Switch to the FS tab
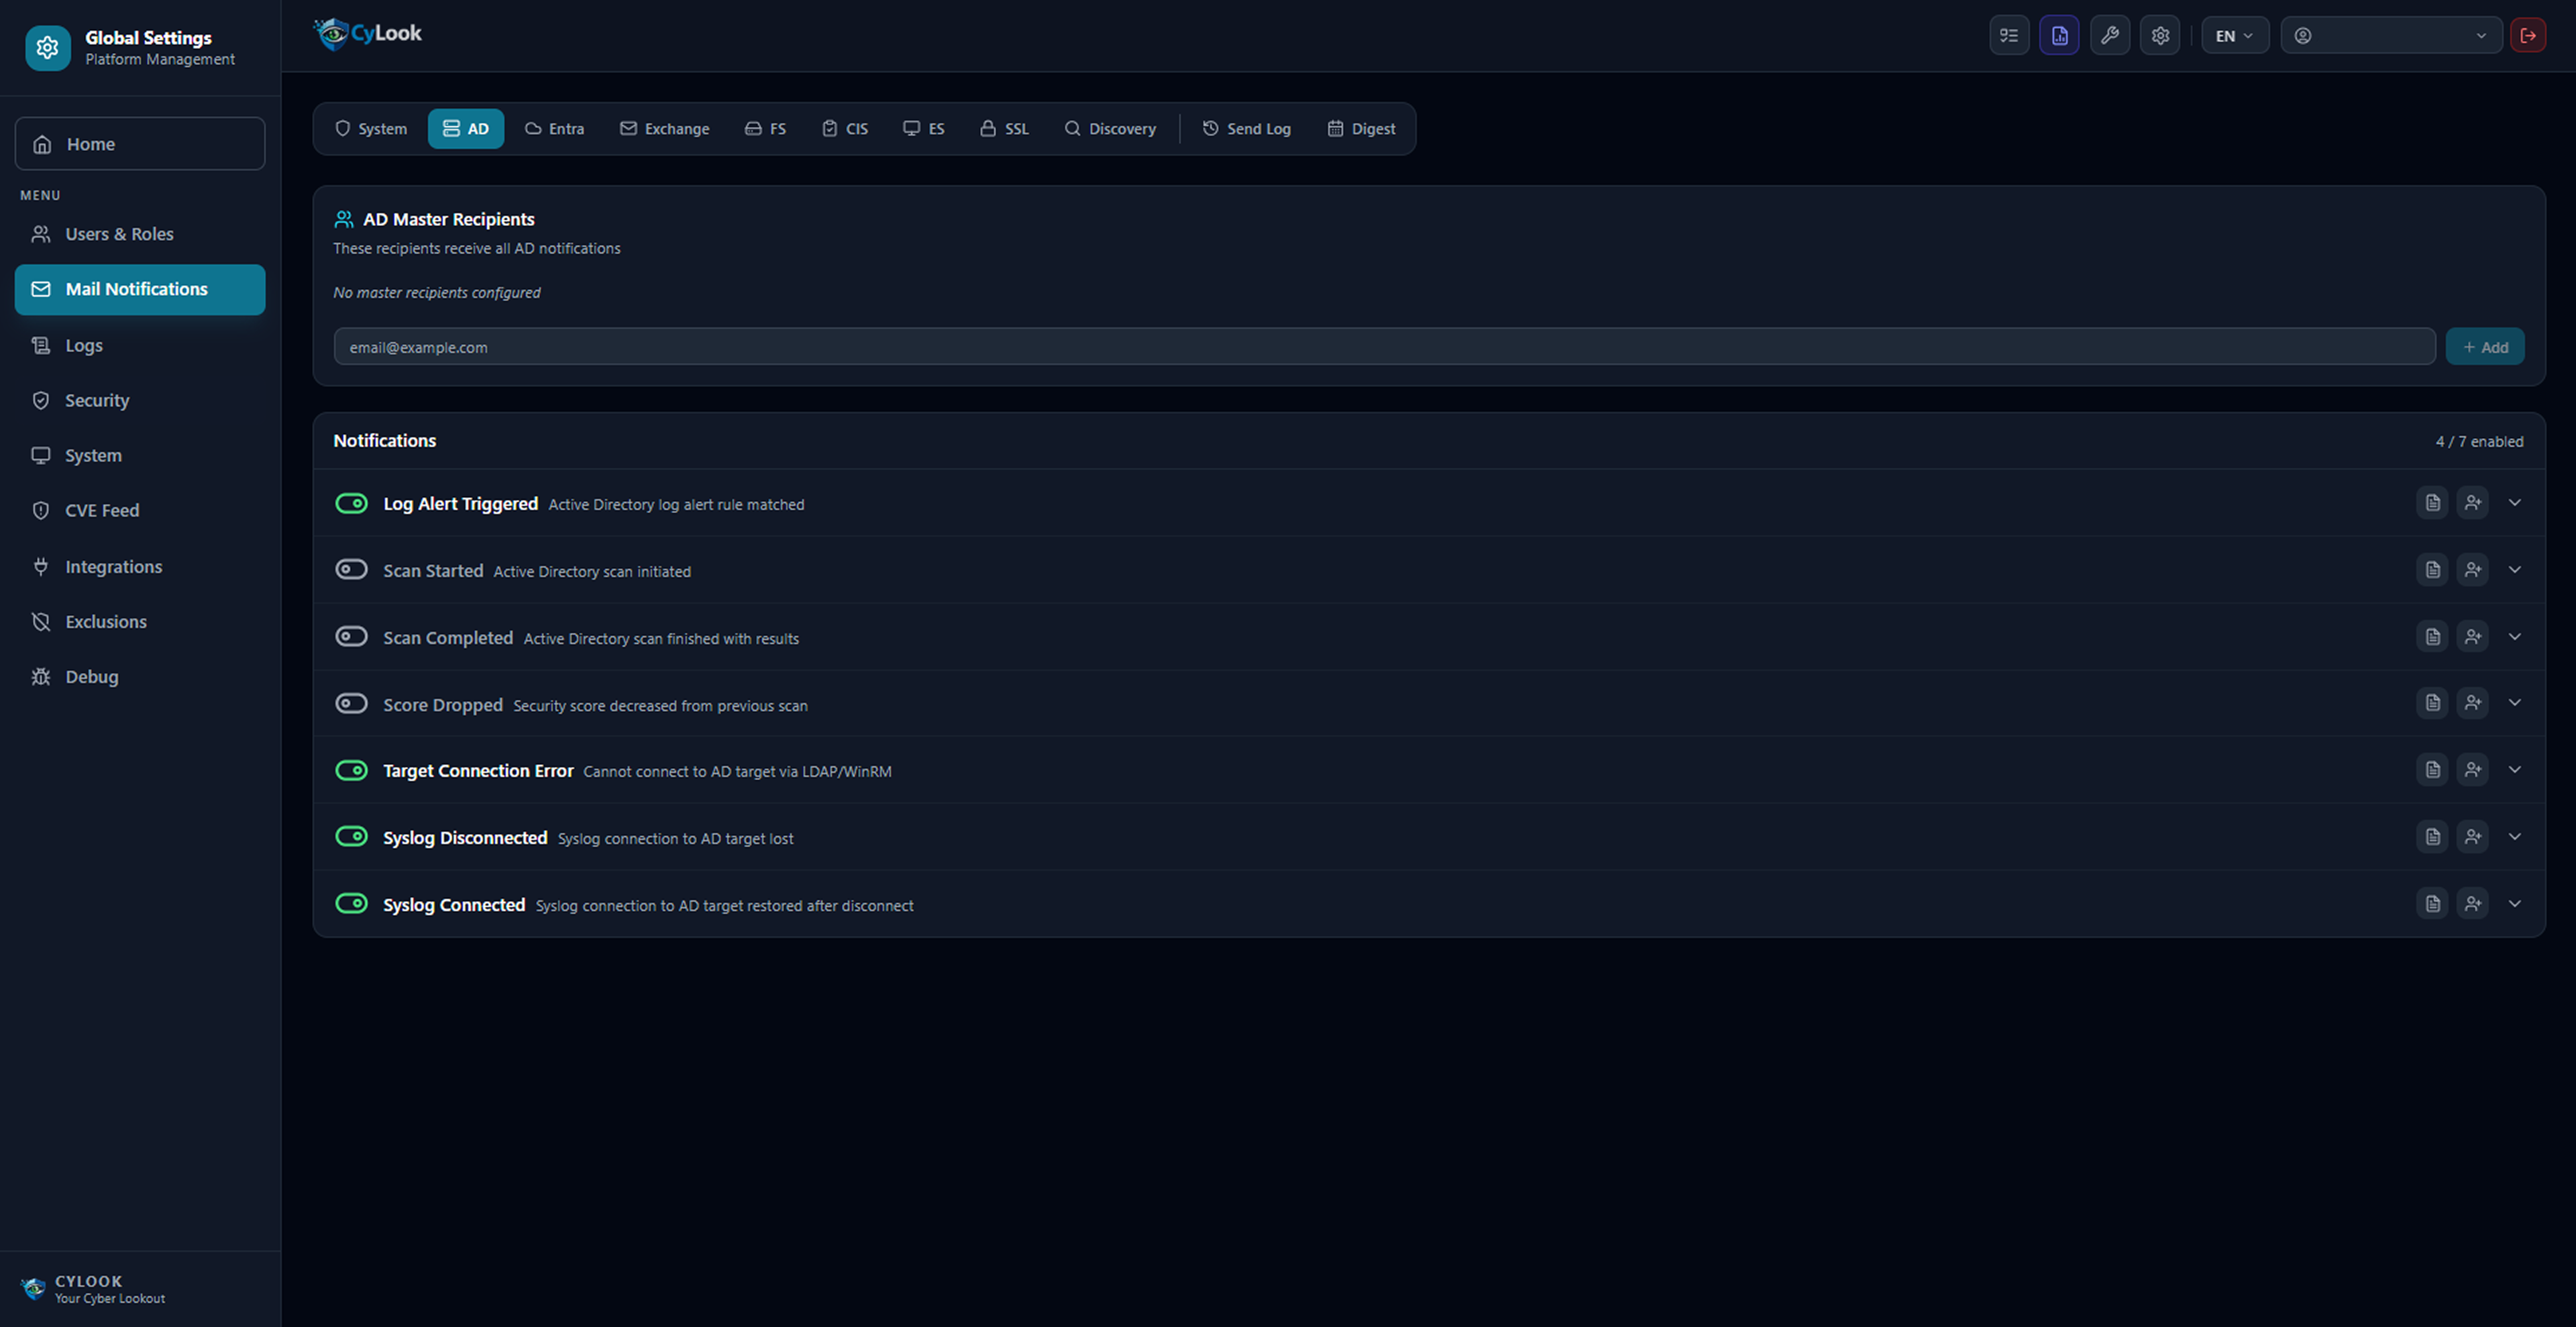 (766, 129)
